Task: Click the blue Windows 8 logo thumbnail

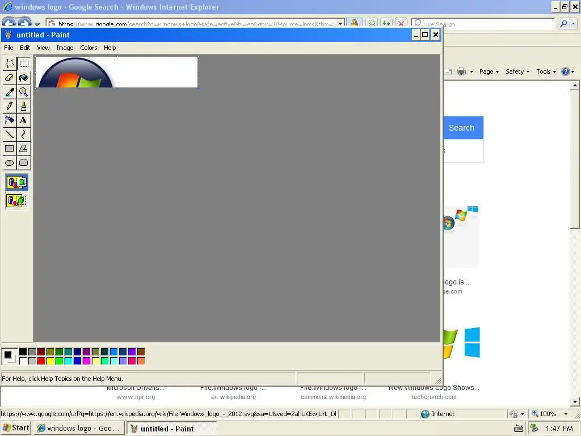Action: pos(471,342)
